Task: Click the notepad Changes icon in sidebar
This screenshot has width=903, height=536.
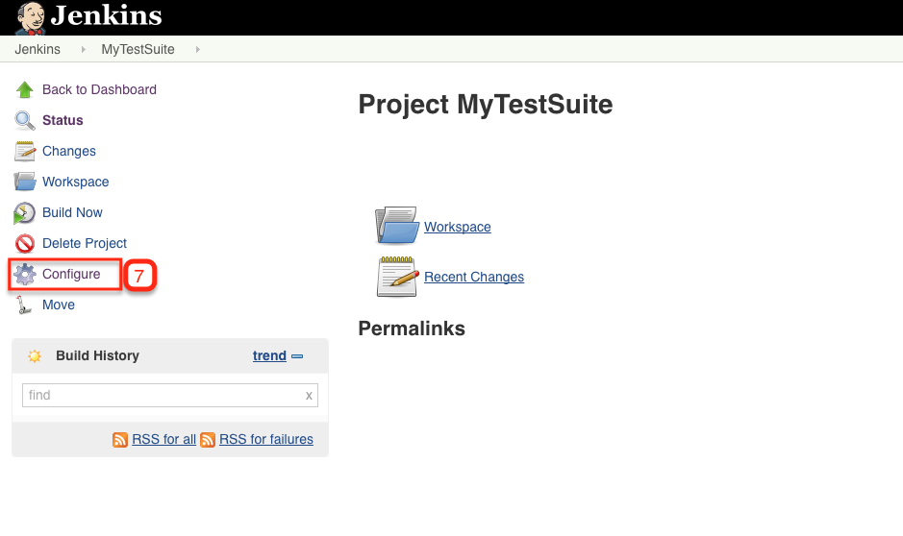Action: 25,151
